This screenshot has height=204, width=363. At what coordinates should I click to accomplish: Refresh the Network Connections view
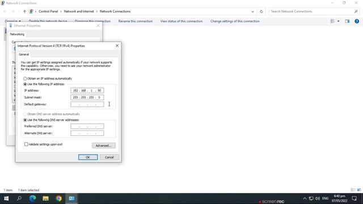[261, 11]
